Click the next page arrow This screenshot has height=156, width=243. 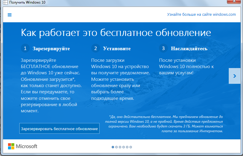pyautogui.click(x=235, y=76)
